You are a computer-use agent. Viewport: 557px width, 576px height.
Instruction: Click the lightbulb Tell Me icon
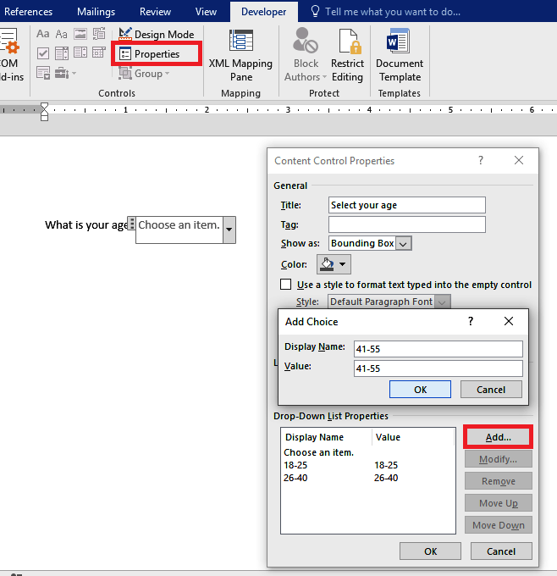[x=315, y=11]
